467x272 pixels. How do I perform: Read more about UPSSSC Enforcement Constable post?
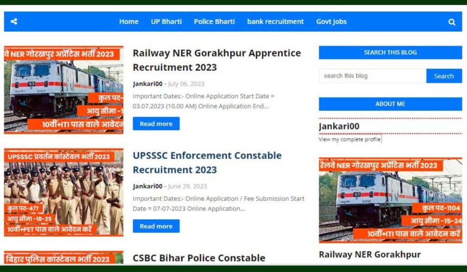click(x=156, y=226)
